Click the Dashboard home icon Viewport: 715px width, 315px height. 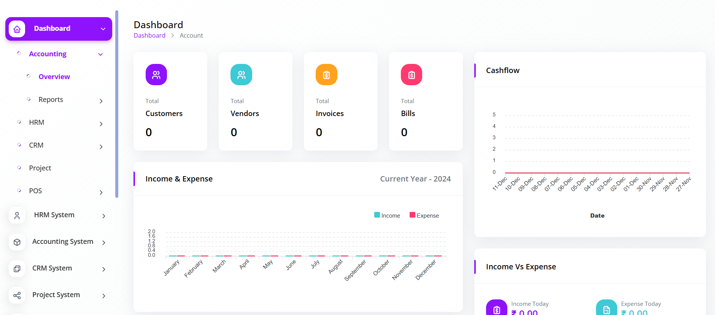(x=17, y=29)
